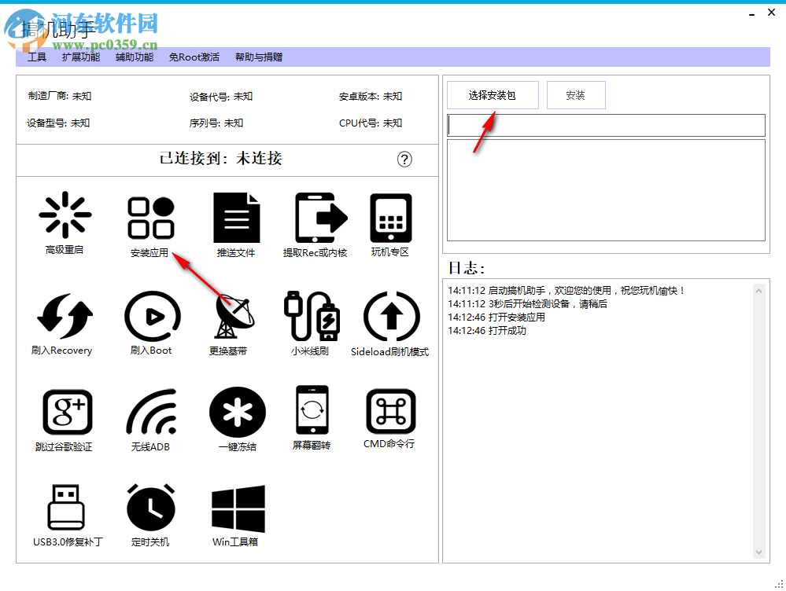Focus the install package path field
This screenshot has height=591, width=786.
(606, 125)
